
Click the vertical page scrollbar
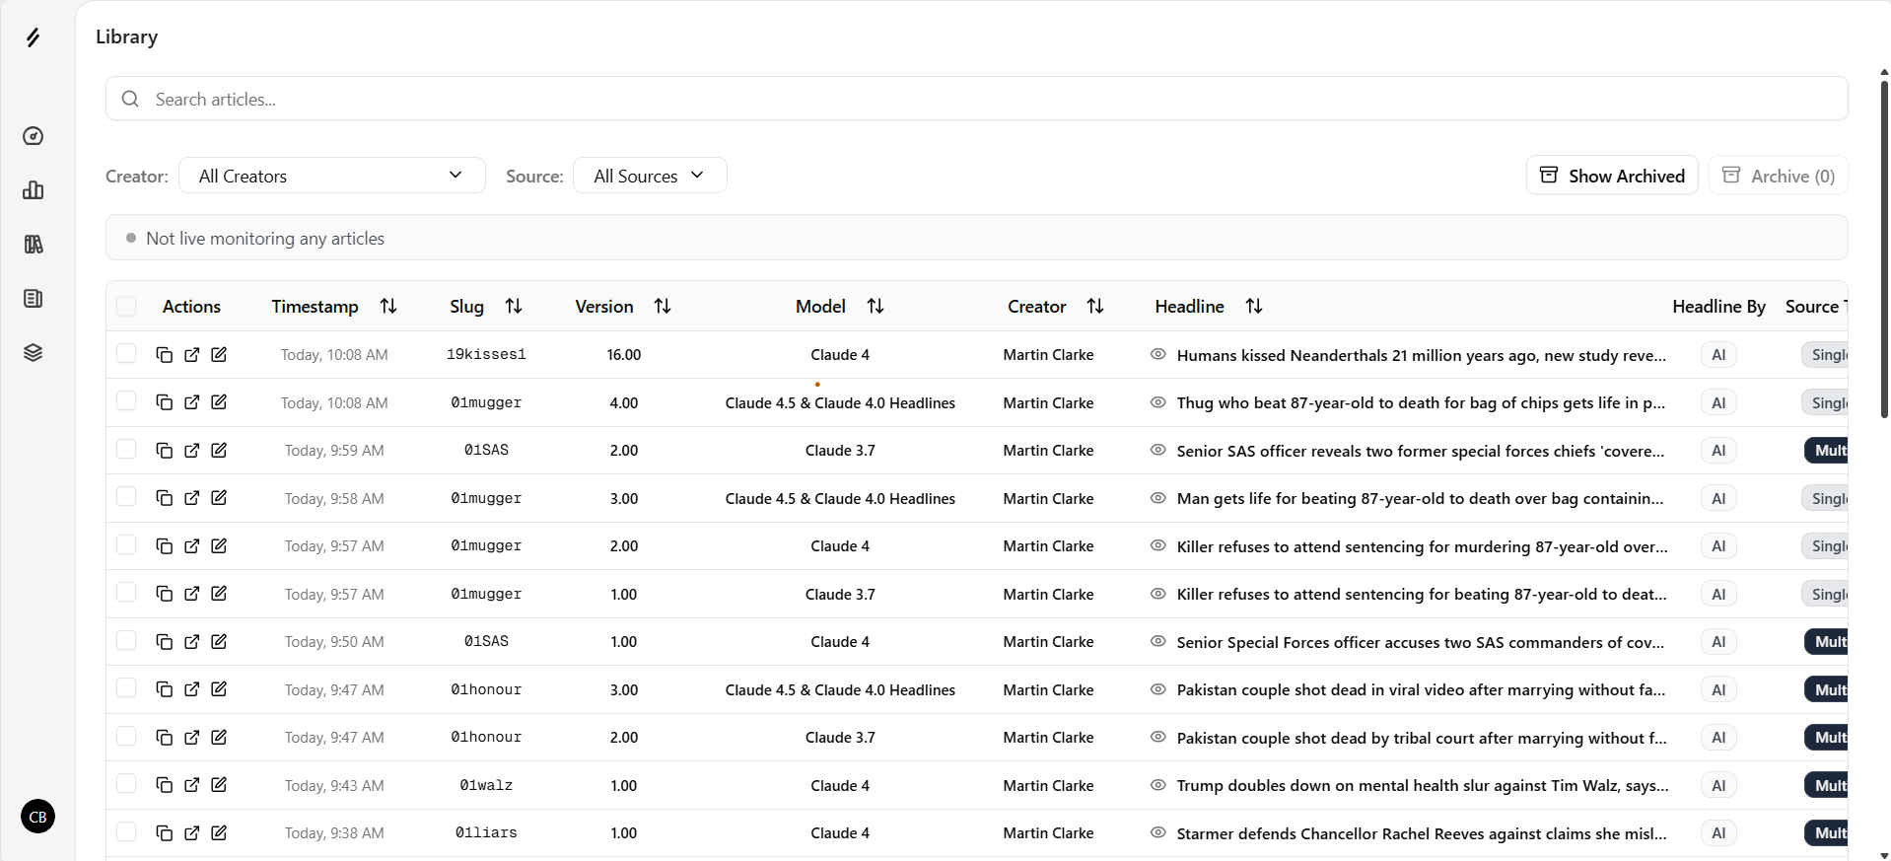click(x=1884, y=247)
